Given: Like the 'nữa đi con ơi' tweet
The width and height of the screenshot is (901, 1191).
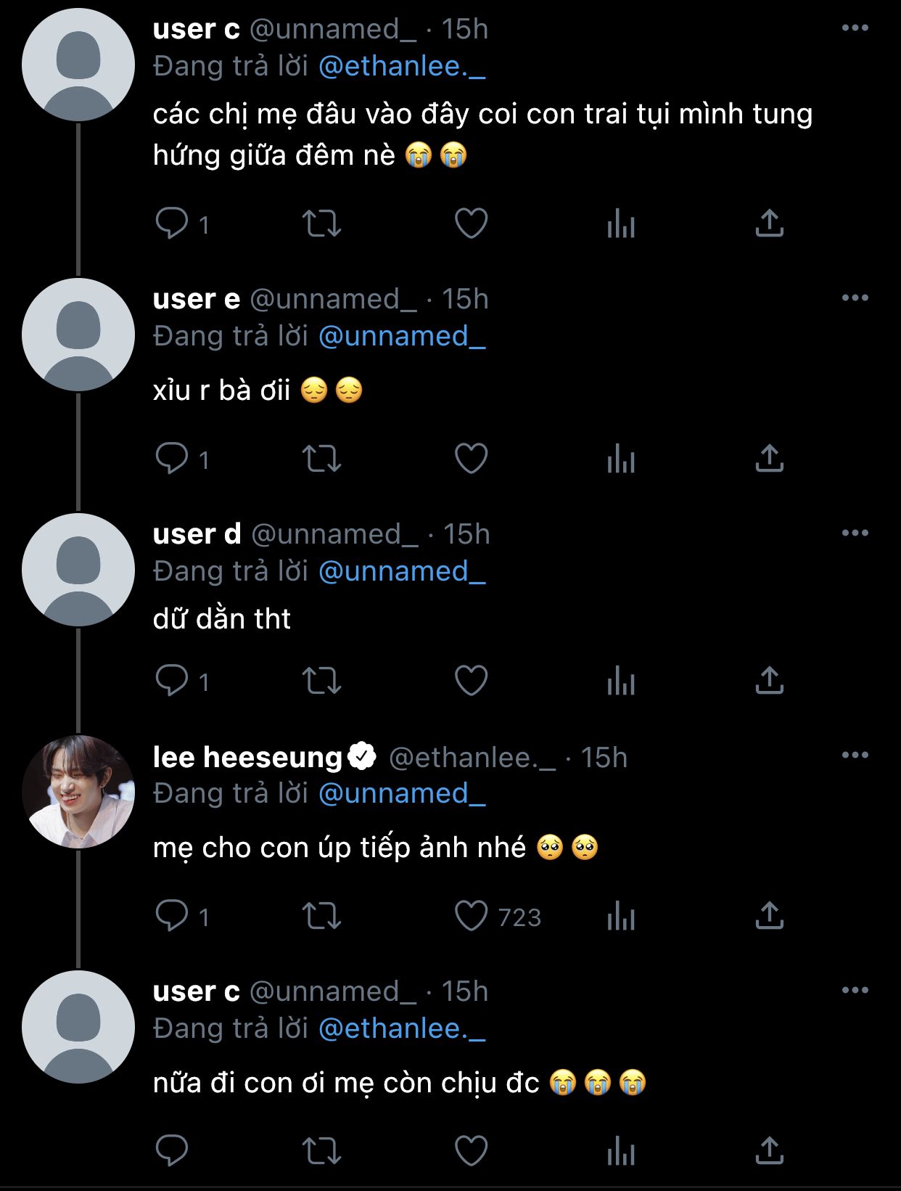Looking at the screenshot, I should (x=471, y=1151).
